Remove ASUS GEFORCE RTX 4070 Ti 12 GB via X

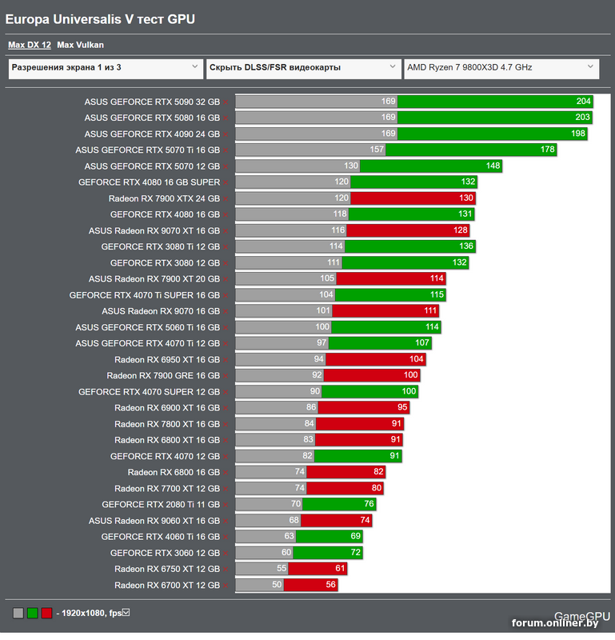click(x=226, y=344)
